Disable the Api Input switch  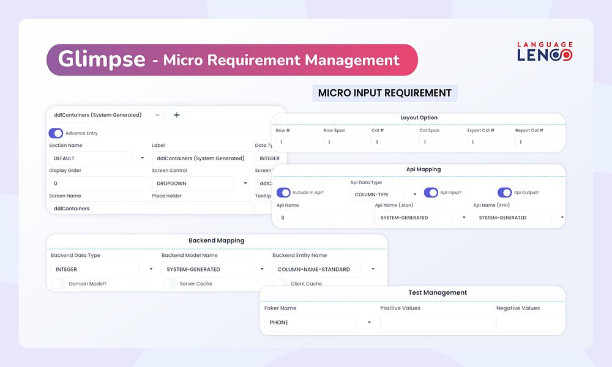pyautogui.click(x=431, y=192)
